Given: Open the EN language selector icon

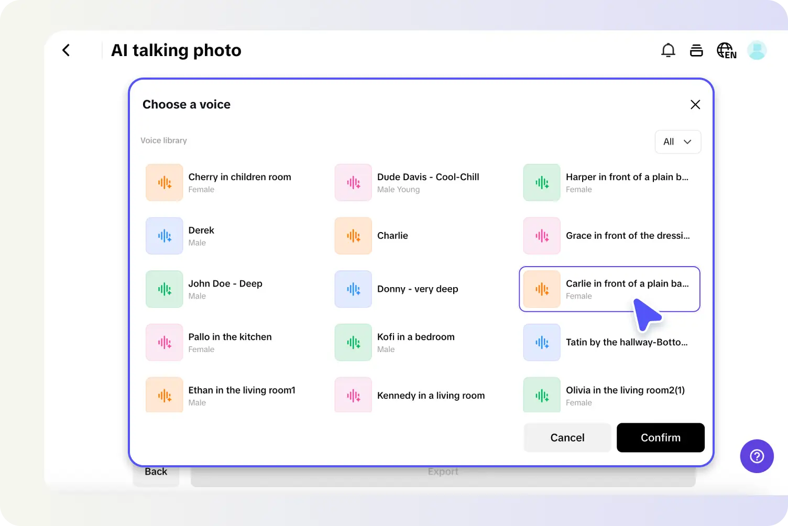Looking at the screenshot, I should click(x=726, y=50).
